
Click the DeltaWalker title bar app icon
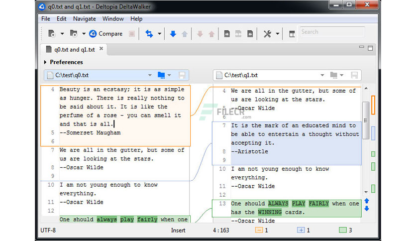42,6
